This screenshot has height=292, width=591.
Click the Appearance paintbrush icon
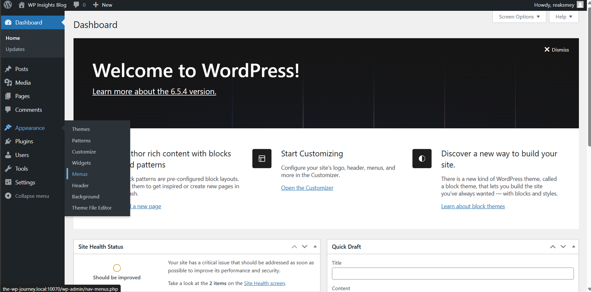pyautogui.click(x=8, y=128)
